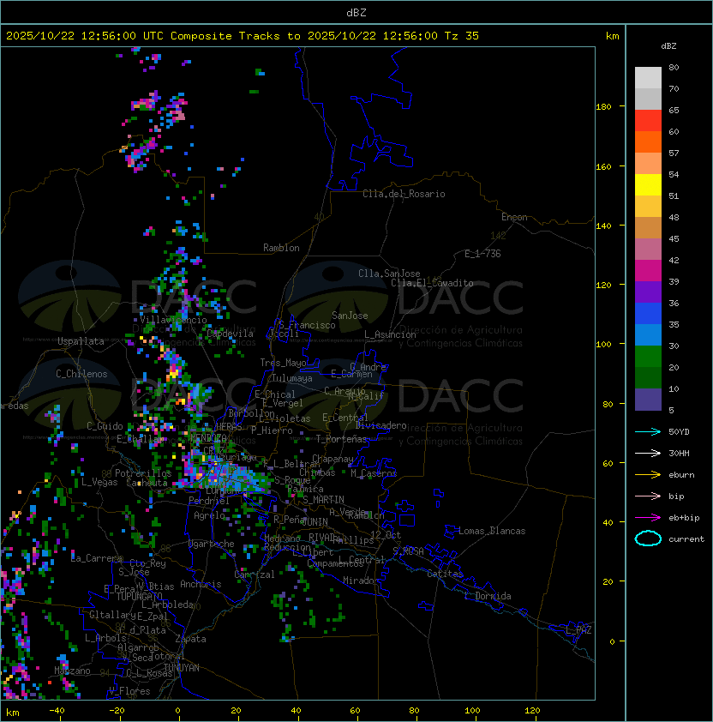Select the yellow eburn arrow icon

(x=648, y=475)
